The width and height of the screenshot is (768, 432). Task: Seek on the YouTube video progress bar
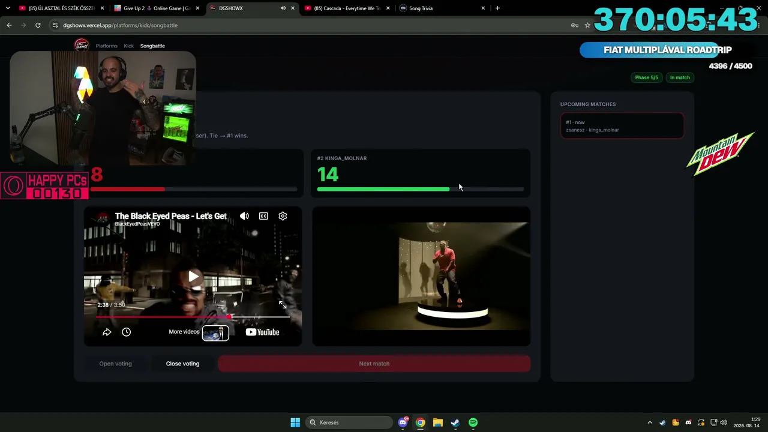[193, 317]
